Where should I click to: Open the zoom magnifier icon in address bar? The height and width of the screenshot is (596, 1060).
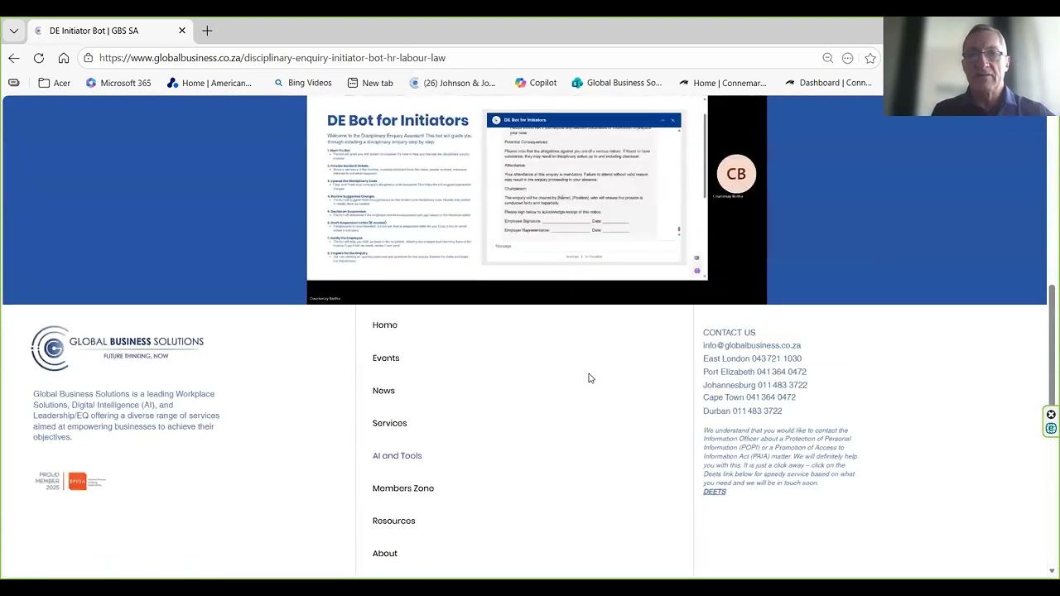(827, 58)
